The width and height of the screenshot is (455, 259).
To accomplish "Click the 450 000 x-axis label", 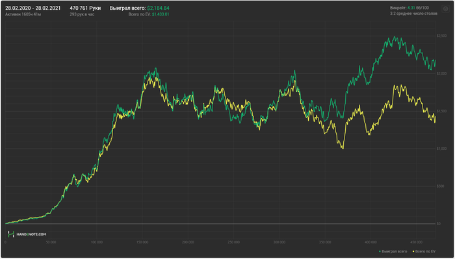I will pyautogui.click(x=416, y=242).
